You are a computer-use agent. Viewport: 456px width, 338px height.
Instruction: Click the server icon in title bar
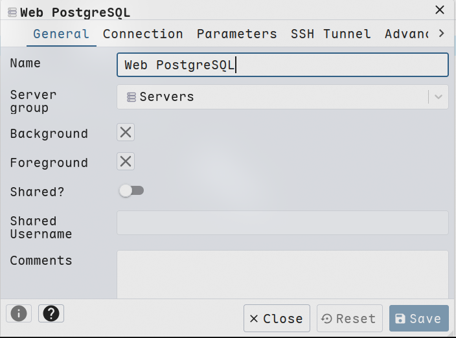(x=12, y=12)
